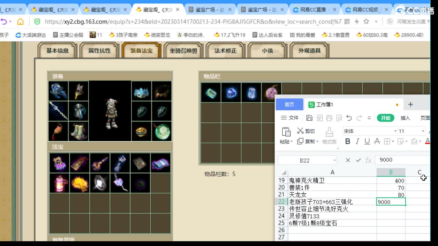This screenshot has height=246, width=438.
Task: Click the star bookmark icon in address bar
Action: click(x=366, y=22)
